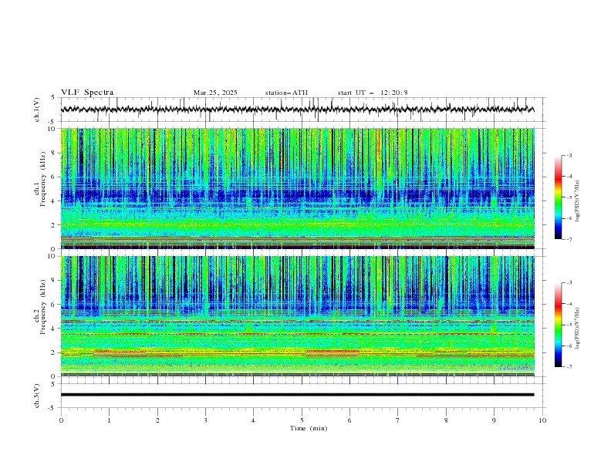
Task: Click the 'VLF Spectra' title text
Action: click(x=87, y=93)
